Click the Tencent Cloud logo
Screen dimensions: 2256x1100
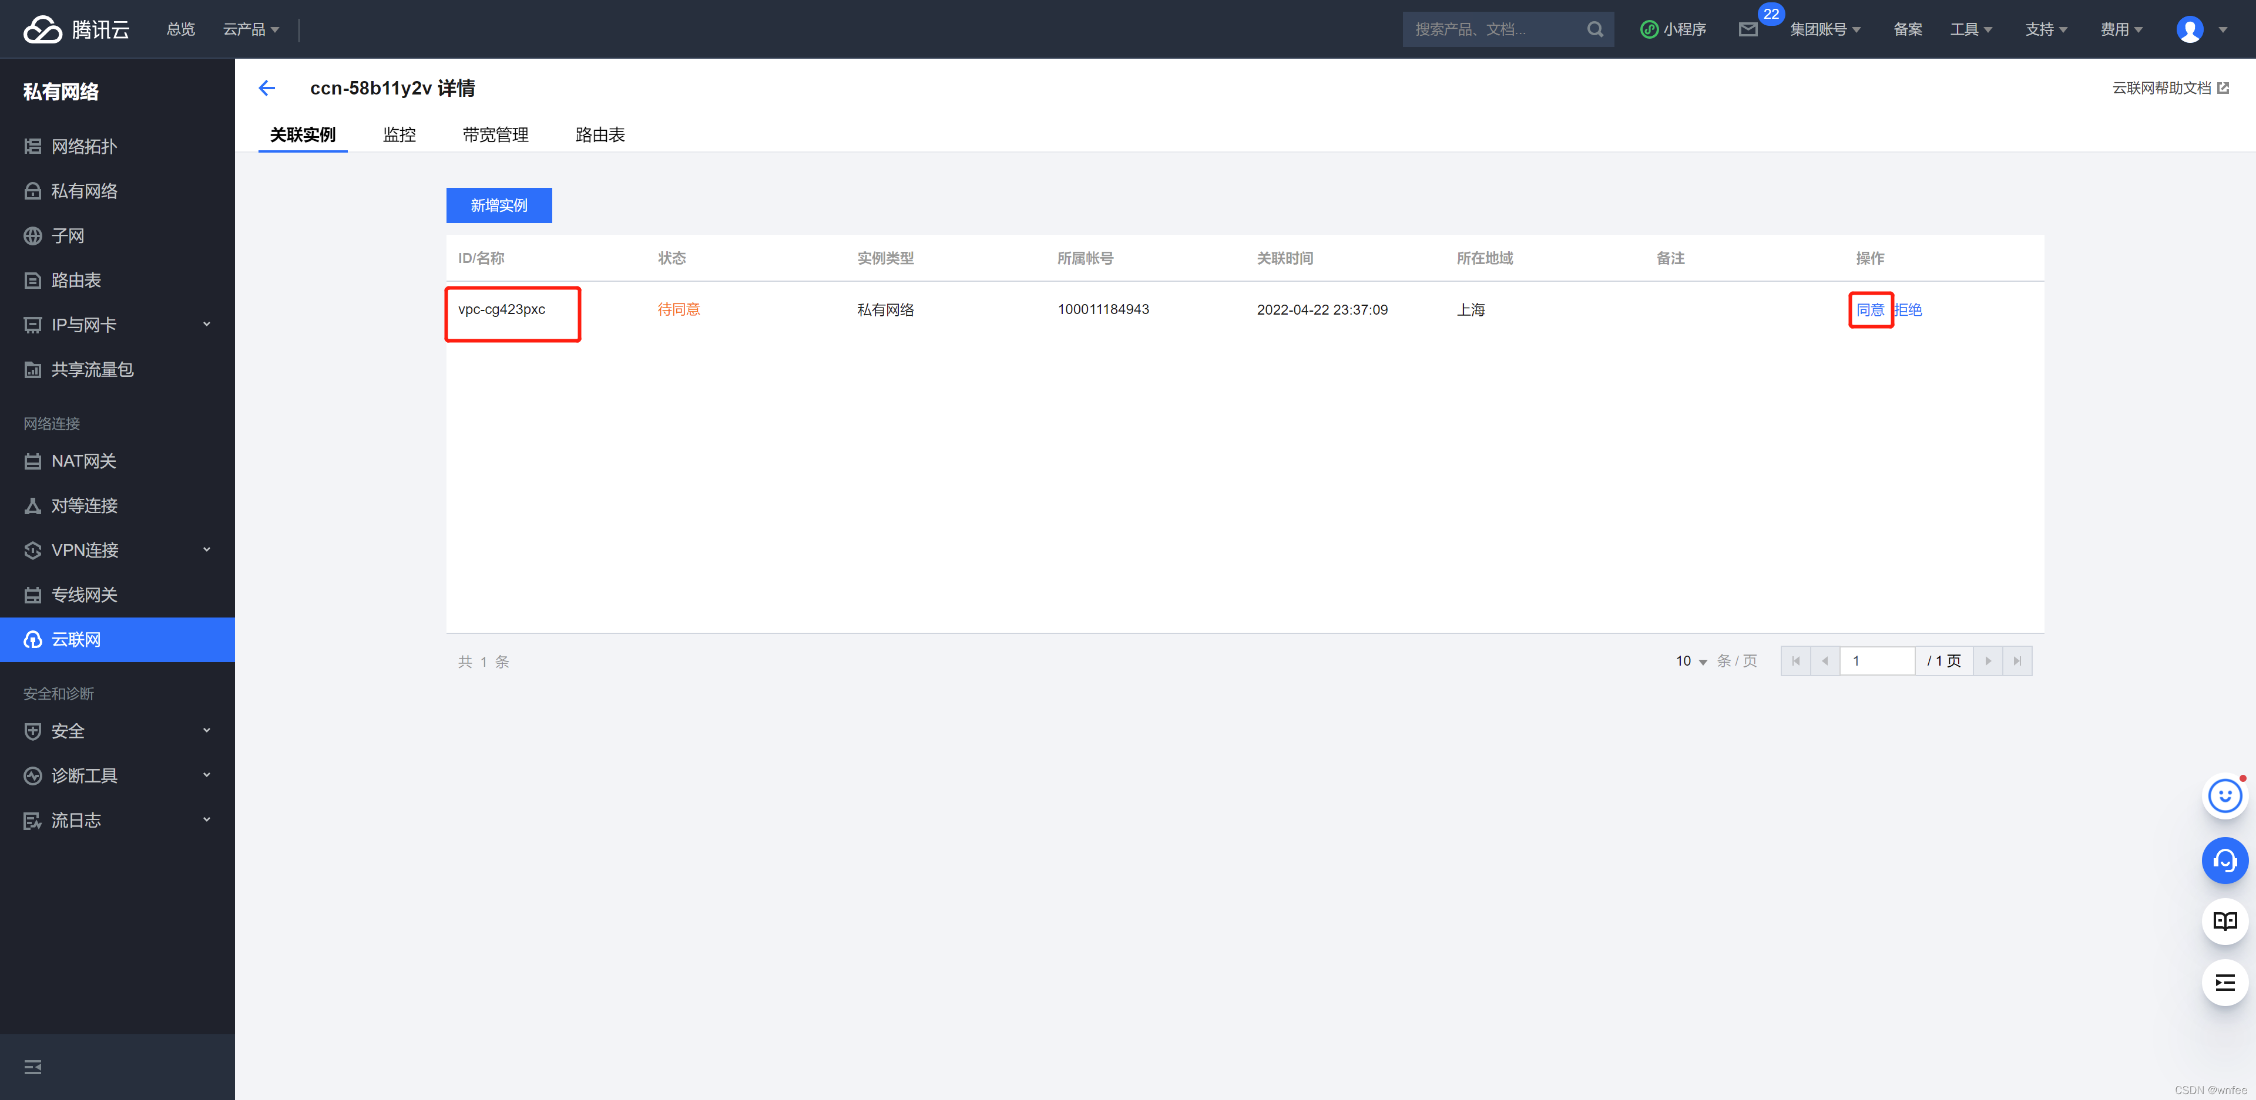pyautogui.click(x=76, y=30)
